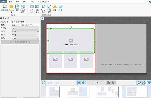
Task: Open a file with the ファイルを開く folder icon
Action: 11,7
